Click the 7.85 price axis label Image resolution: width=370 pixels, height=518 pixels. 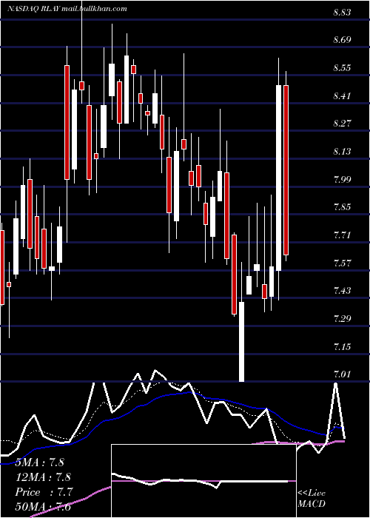[x=342, y=207]
